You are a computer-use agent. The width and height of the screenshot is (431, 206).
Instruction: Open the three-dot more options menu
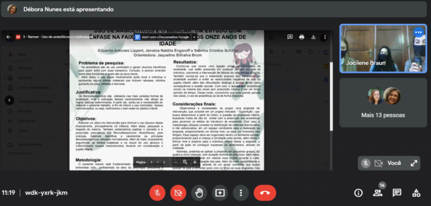[x=241, y=193]
